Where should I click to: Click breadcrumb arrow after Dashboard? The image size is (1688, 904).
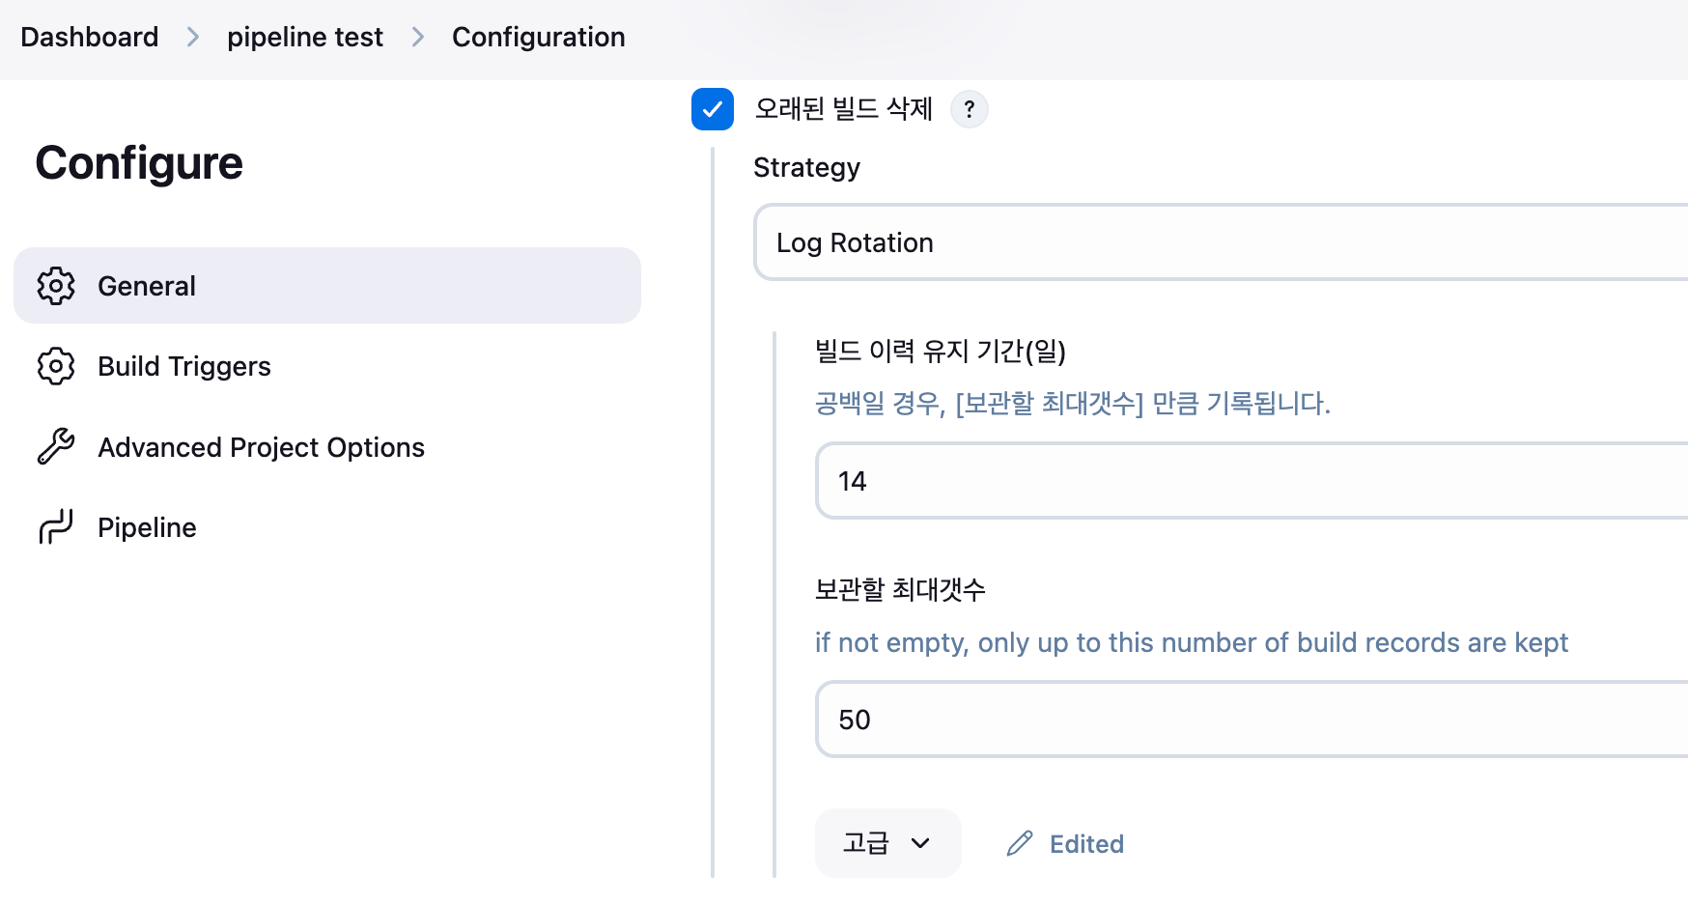click(193, 38)
